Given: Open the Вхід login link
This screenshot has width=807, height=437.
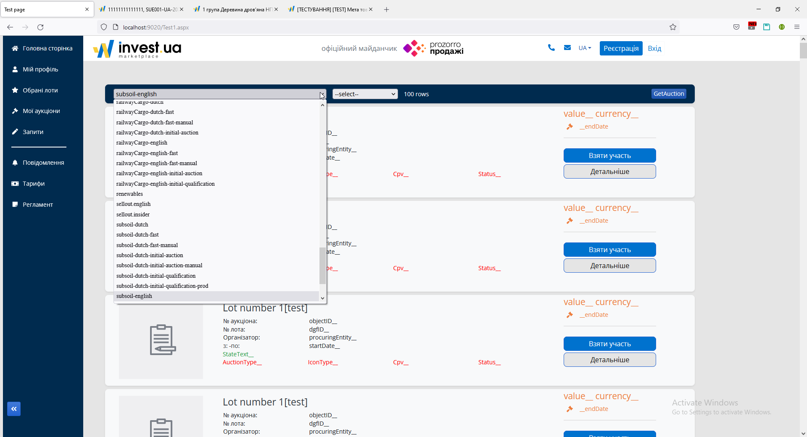Looking at the screenshot, I should [654, 48].
